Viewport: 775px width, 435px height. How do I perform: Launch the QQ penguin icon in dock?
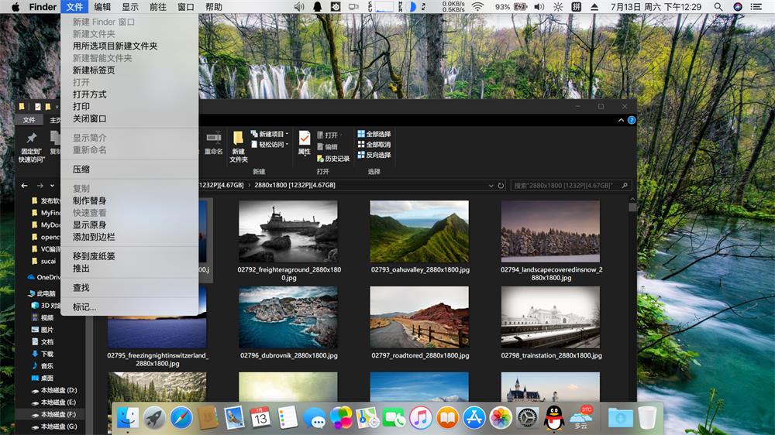tap(553, 418)
